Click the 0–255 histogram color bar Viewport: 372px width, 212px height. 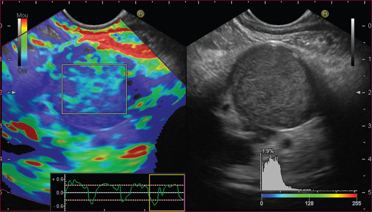[309, 196]
